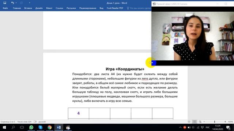This screenshot has height=131, width=234.
Task: Click the Tell Me search box
Action: 139,8
